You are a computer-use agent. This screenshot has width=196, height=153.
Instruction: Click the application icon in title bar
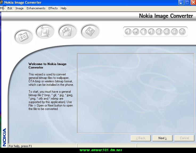pyautogui.click(x=1, y=2)
